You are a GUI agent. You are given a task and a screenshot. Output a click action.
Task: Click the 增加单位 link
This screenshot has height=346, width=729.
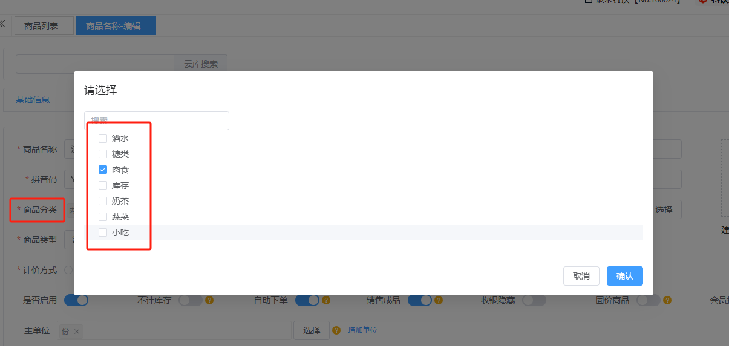(362, 330)
